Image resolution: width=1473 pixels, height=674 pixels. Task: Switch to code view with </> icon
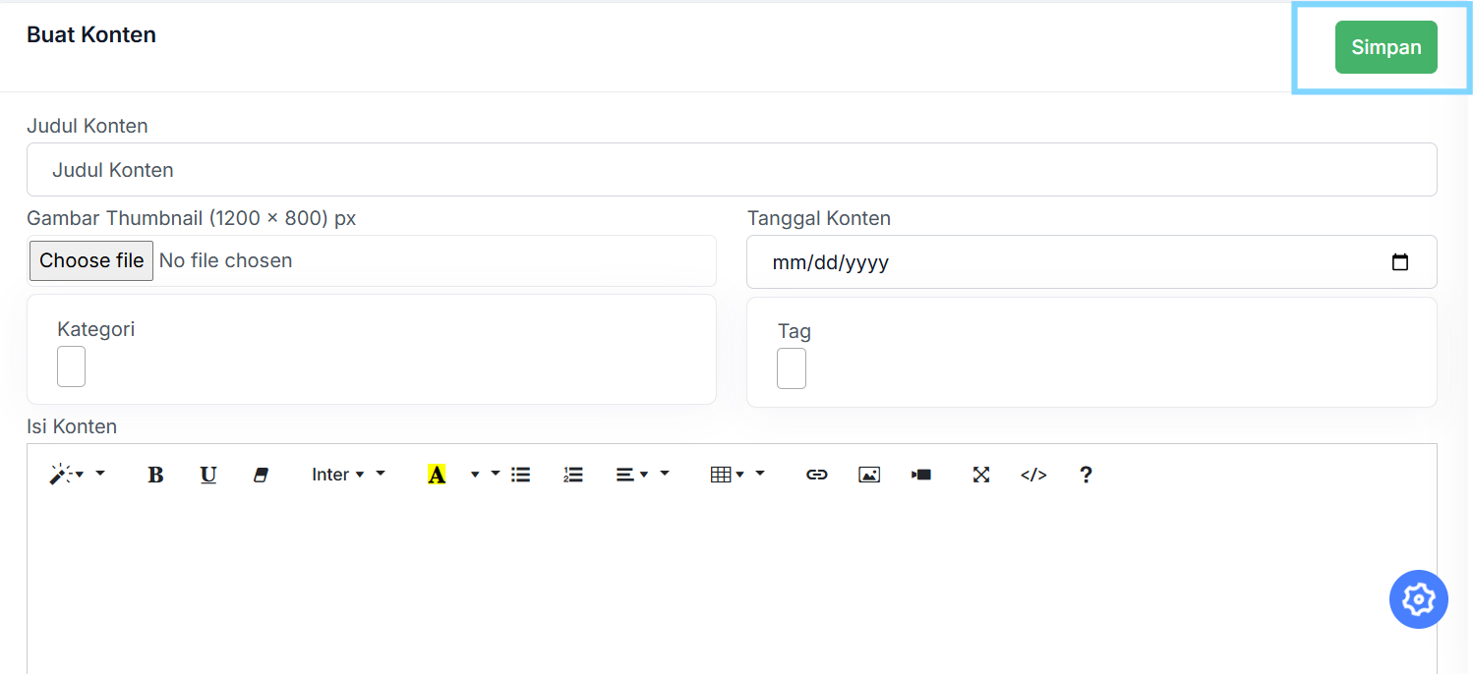[x=1033, y=475]
